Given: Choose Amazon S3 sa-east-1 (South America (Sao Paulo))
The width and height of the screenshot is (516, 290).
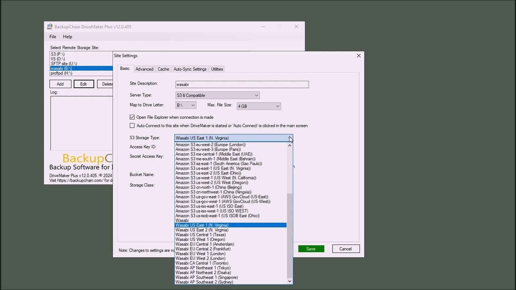Looking at the screenshot, I should [231, 164].
